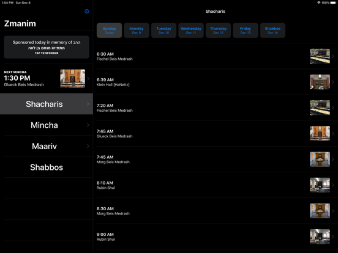
Task: Open the info icon above Zmanim
Action: coord(87,12)
